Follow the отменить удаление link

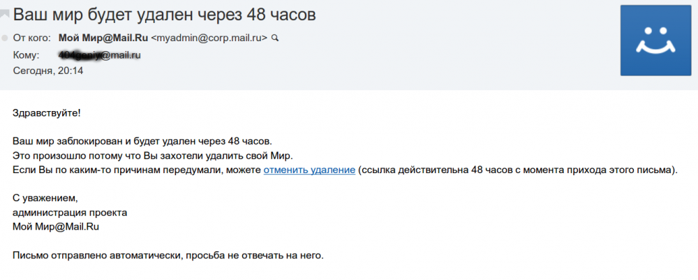pos(309,170)
